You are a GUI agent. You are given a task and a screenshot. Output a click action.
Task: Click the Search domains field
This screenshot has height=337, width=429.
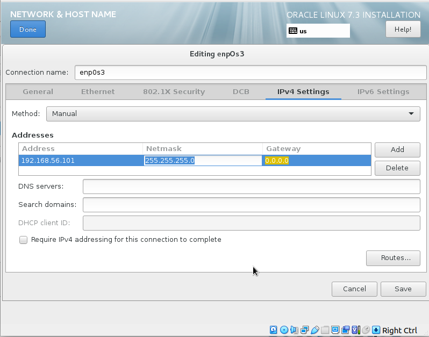(252, 205)
